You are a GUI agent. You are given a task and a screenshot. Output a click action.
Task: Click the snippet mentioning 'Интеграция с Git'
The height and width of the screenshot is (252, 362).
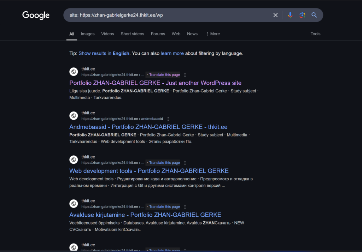point(161,182)
